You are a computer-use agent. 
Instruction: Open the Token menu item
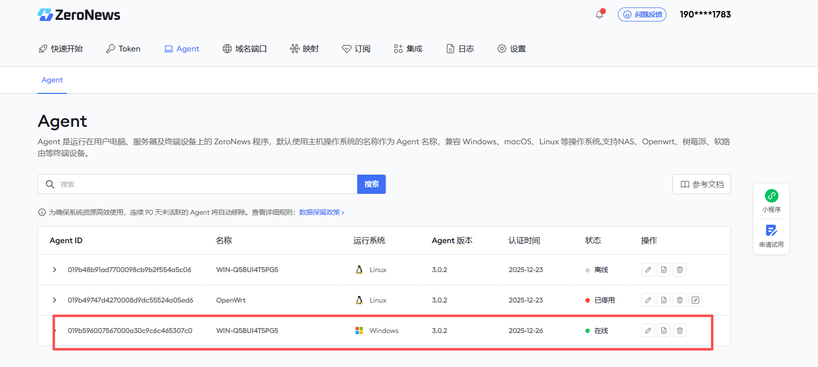[x=123, y=48]
